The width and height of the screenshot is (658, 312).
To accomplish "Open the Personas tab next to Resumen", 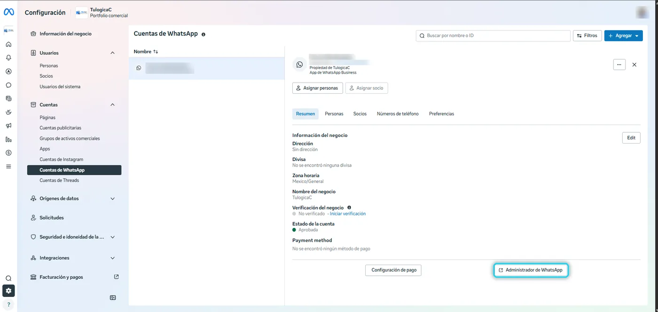I will pyautogui.click(x=334, y=114).
